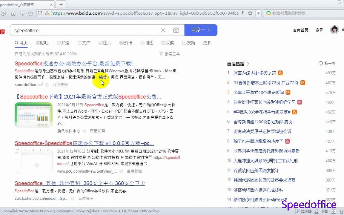Click the user avatar in the top right
The height and width of the screenshot is (215, 344).
[x=334, y=30]
